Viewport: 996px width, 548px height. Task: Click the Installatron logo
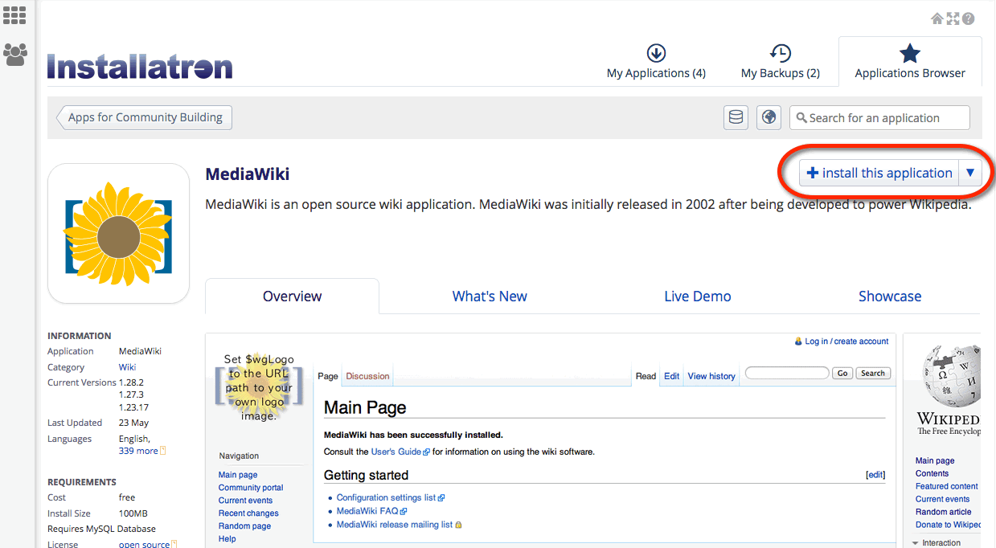click(x=140, y=66)
